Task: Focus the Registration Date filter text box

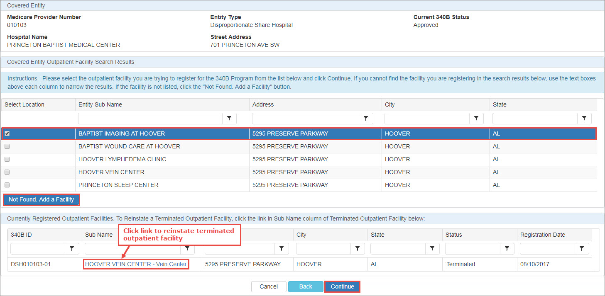Action: click(547, 248)
